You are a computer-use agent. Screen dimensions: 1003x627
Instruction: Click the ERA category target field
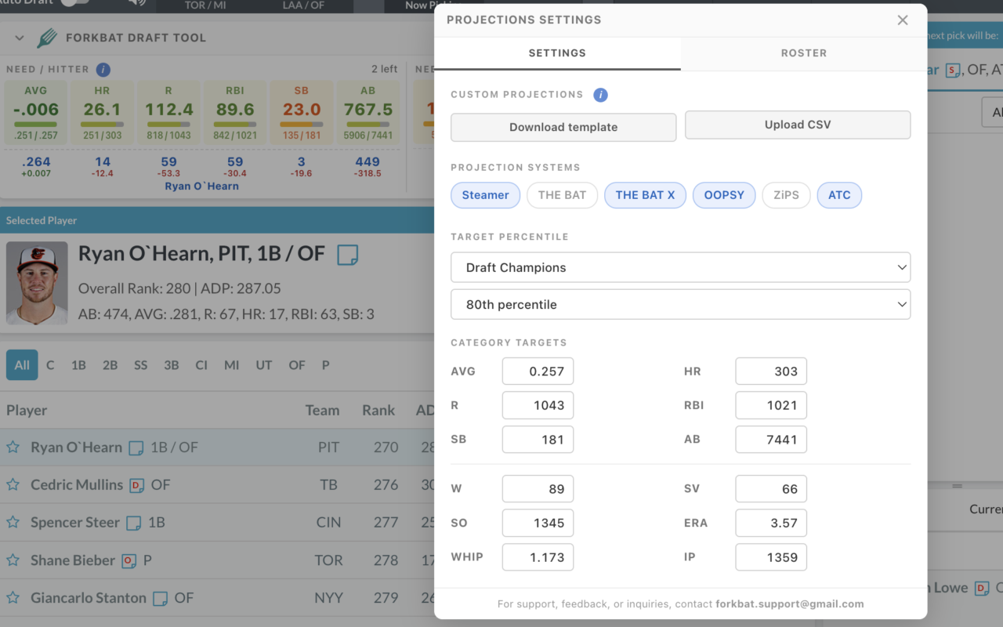coord(771,523)
